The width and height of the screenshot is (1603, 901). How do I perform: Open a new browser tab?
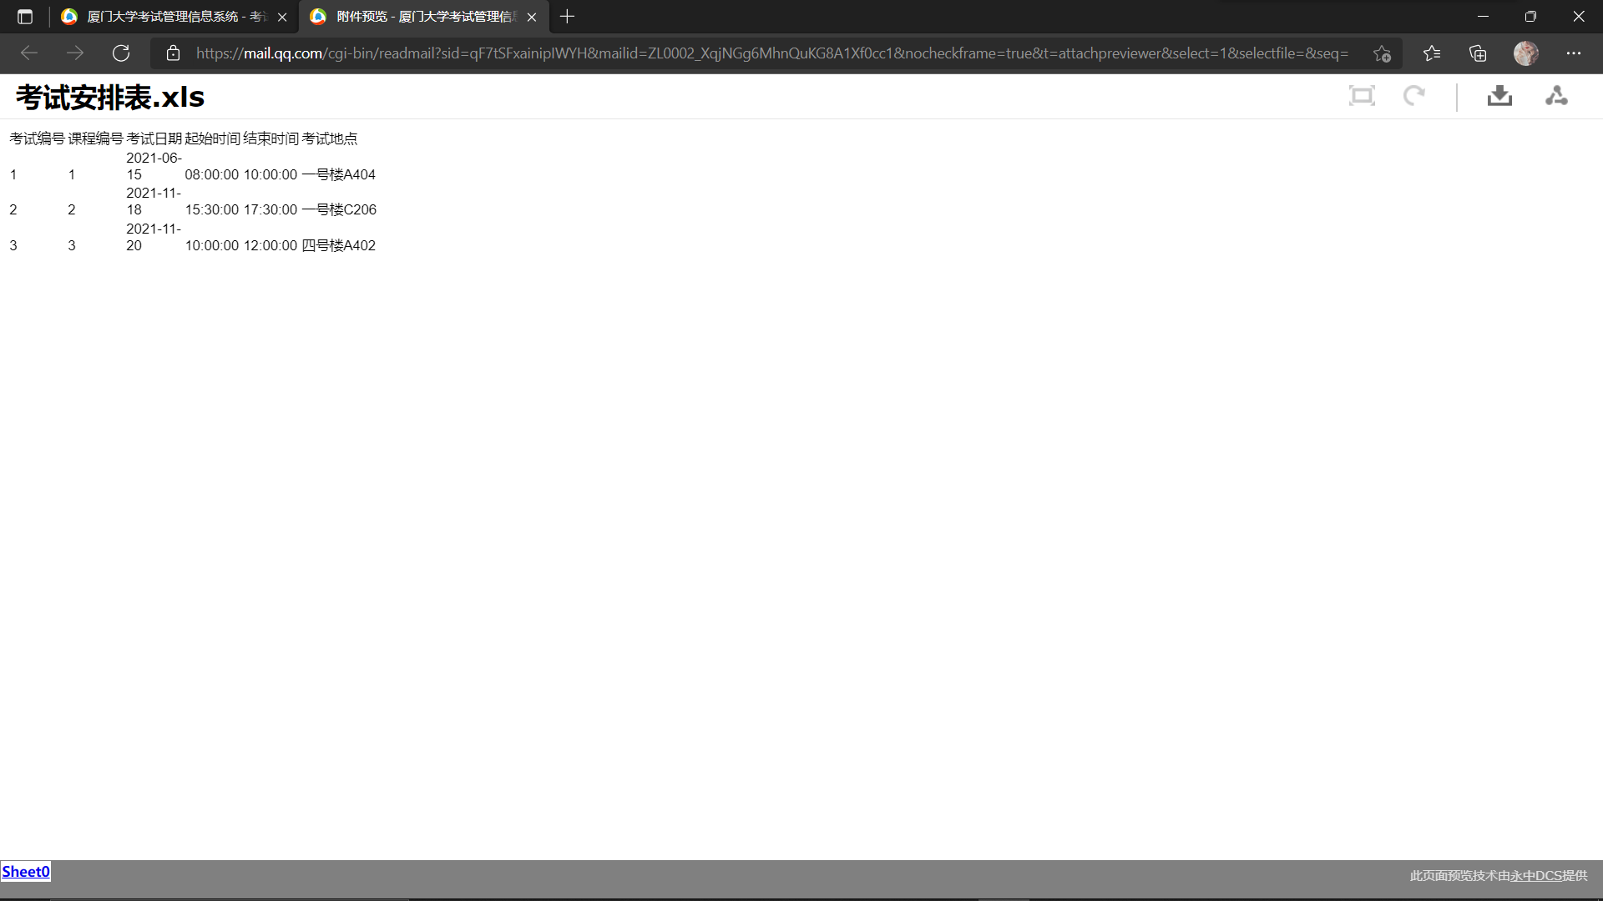[567, 17]
